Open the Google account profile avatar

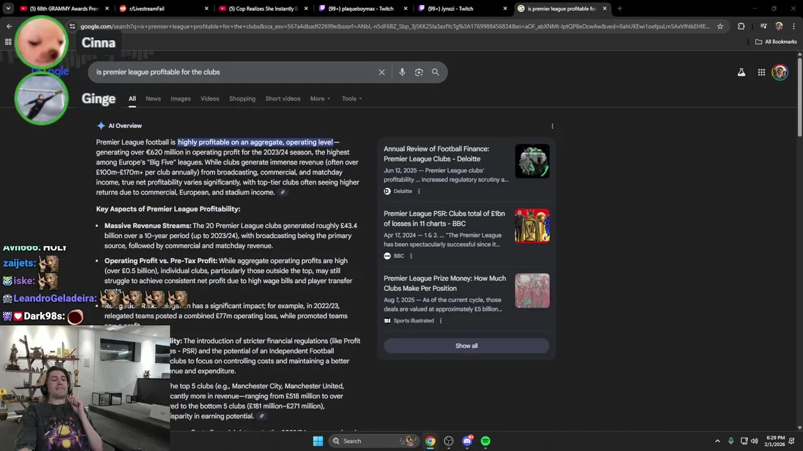[x=780, y=72]
